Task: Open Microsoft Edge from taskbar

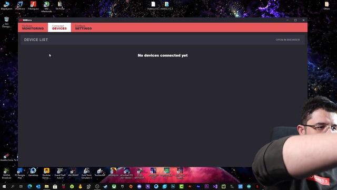Action: (29, 186)
